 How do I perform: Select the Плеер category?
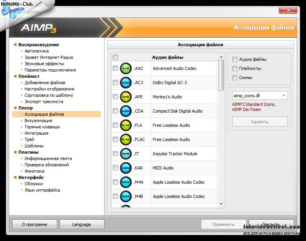pos(26,108)
